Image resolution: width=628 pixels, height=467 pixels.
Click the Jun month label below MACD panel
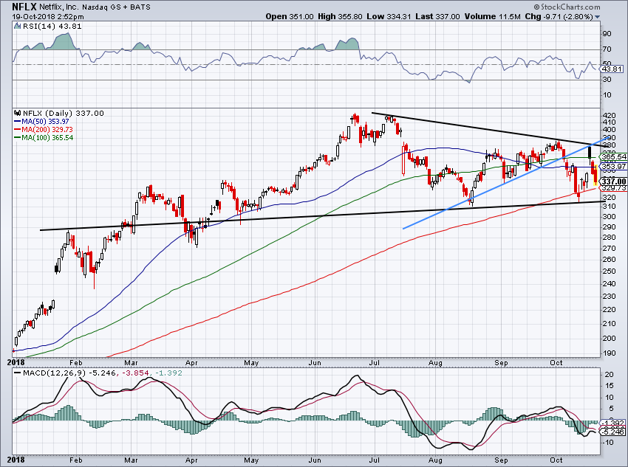[x=315, y=460]
